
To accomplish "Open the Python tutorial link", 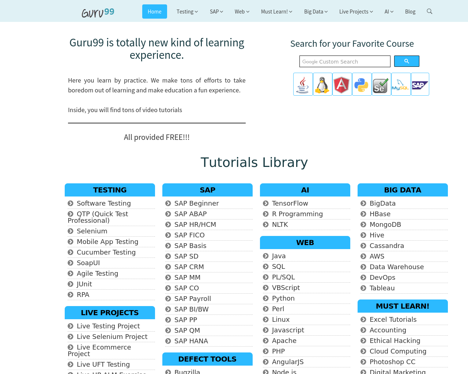I will point(283,298).
